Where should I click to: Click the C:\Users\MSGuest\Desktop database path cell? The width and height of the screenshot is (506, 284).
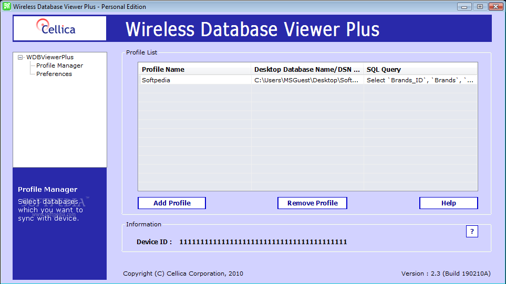[307, 80]
